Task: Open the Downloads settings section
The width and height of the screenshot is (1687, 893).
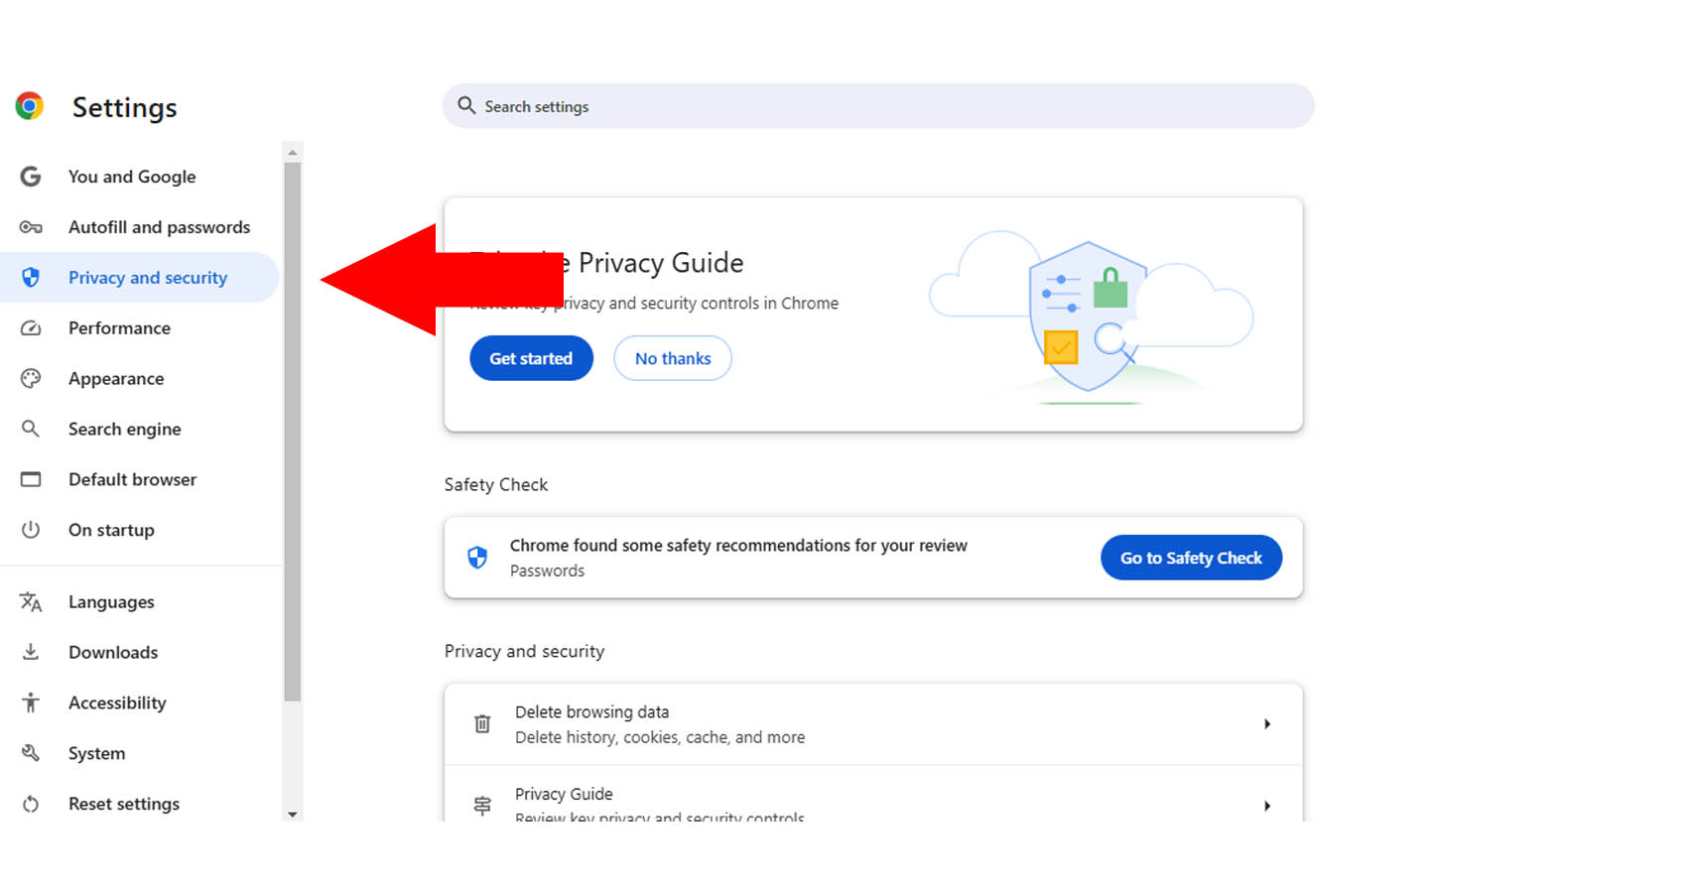Action: (113, 653)
